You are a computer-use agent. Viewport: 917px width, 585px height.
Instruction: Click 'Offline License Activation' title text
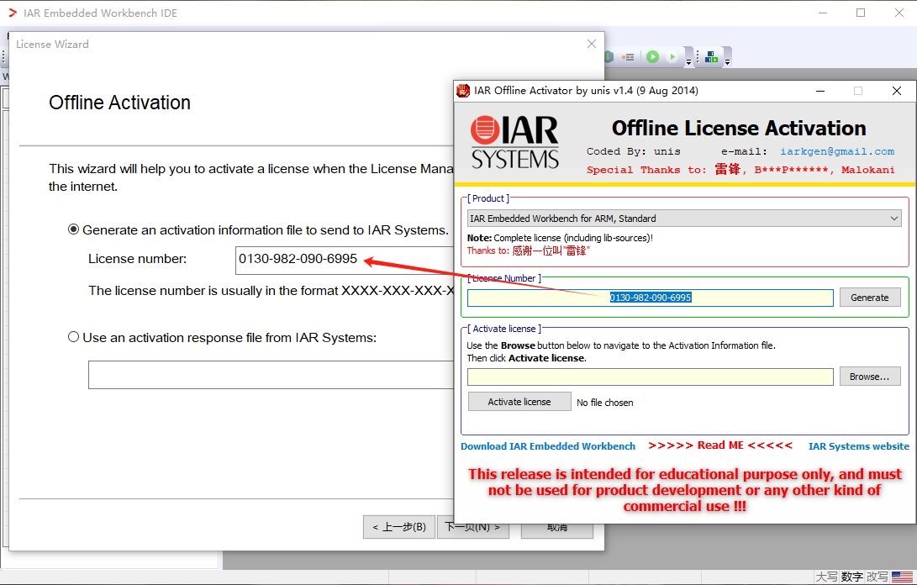(x=739, y=128)
